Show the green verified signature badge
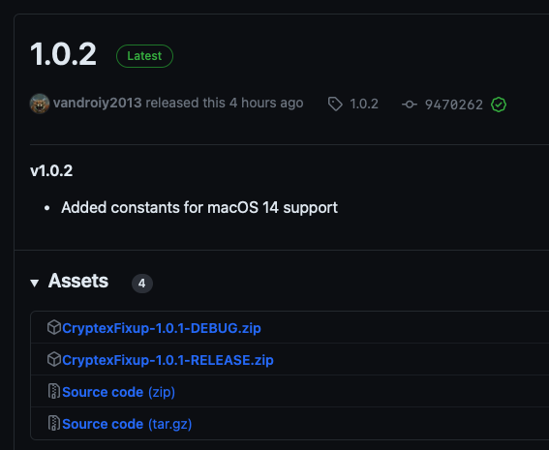The image size is (549, 450). coord(499,105)
